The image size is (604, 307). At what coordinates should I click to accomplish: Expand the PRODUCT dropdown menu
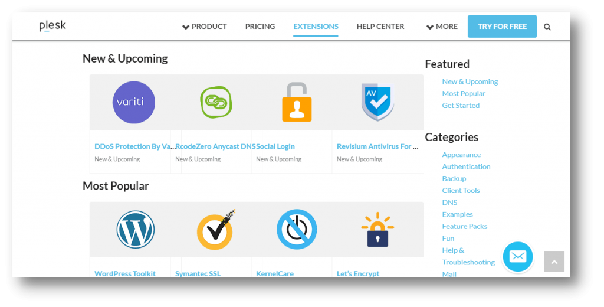coord(205,27)
